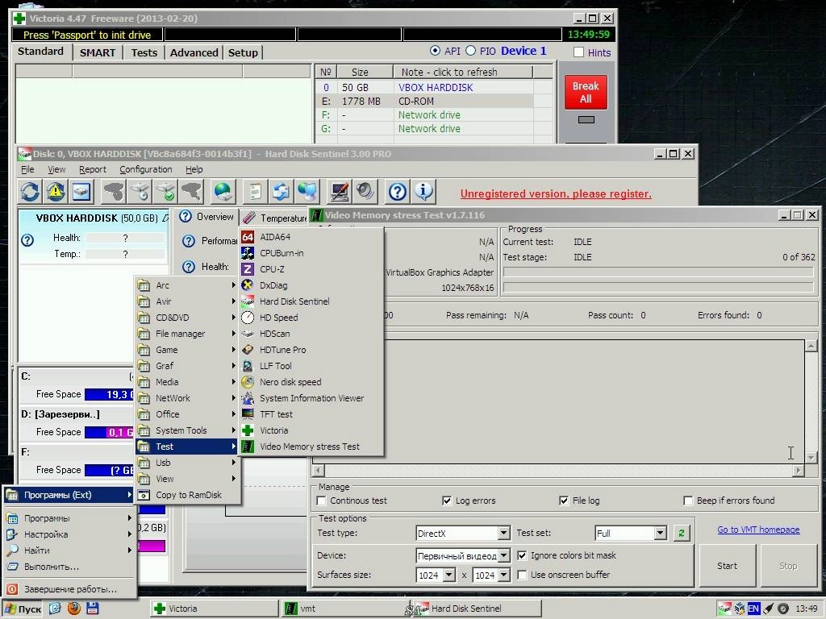Open Advanced tab in Victoria

tap(194, 52)
